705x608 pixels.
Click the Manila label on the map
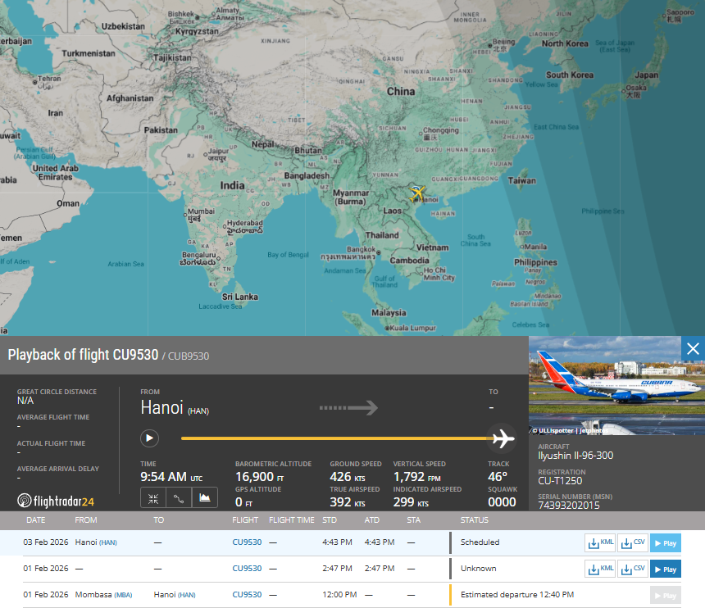(535, 247)
